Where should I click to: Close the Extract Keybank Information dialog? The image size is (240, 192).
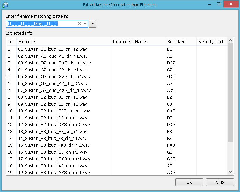(231, 4)
